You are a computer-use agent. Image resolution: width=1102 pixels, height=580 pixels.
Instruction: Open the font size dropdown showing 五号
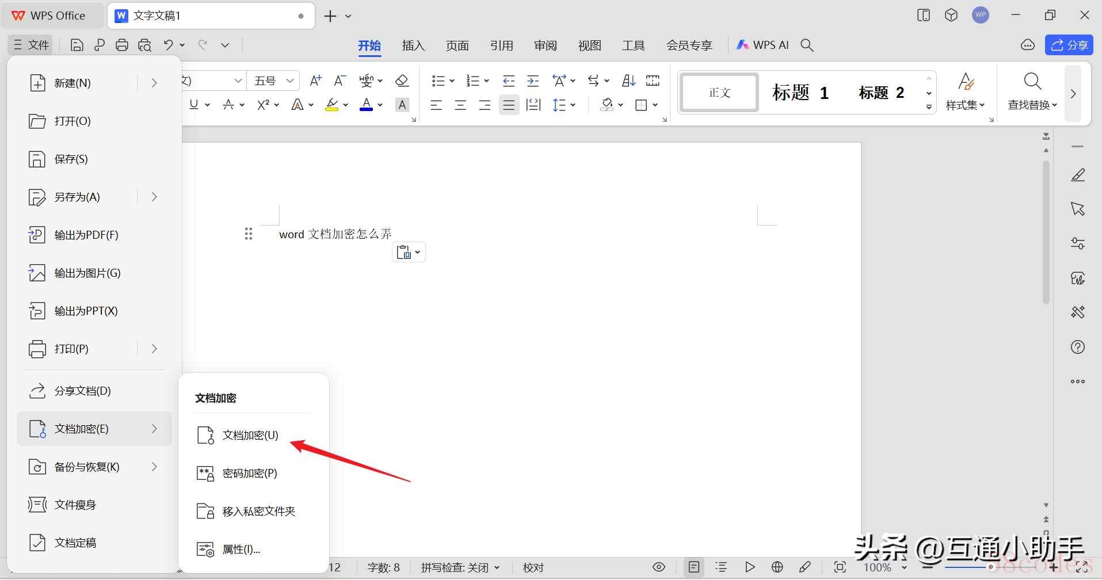pos(274,81)
